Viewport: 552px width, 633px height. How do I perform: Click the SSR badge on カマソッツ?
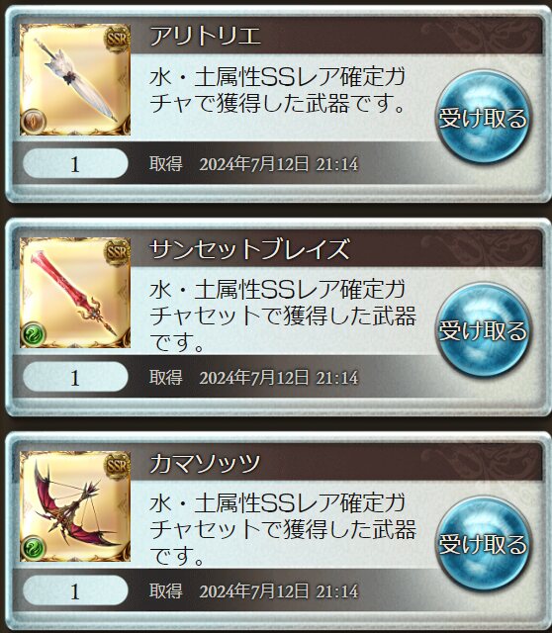click(x=117, y=466)
